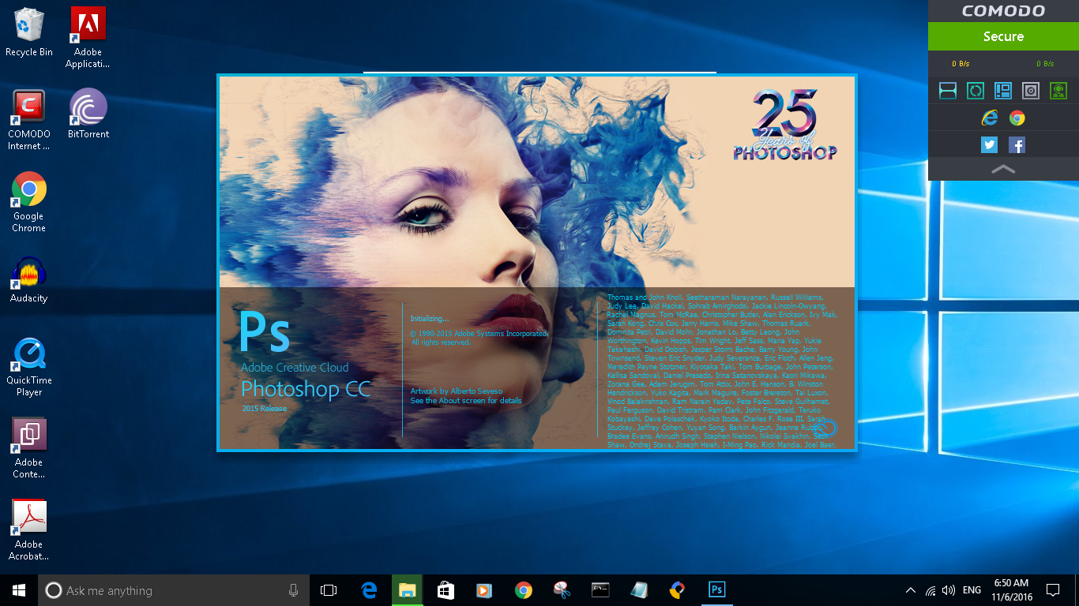1079x606 pixels.
Task: Launch Internet Explorer from Comodo widget
Action: (989, 118)
